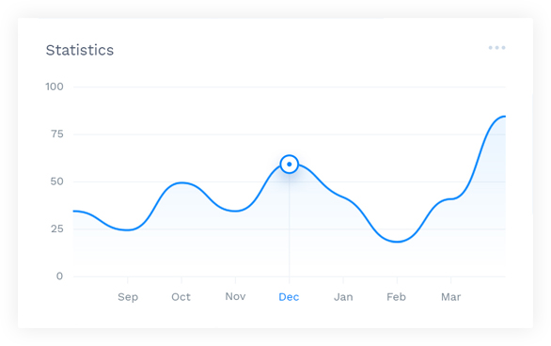Image resolution: width=551 pixels, height=346 pixels.
Task: Select the Oct month label
Action: (x=181, y=297)
